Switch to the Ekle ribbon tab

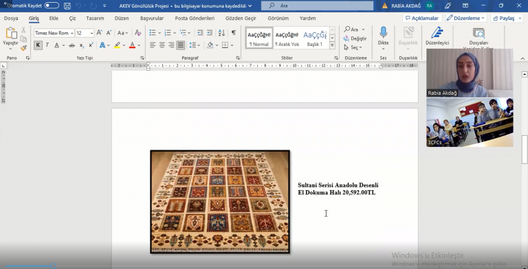tap(54, 18)
